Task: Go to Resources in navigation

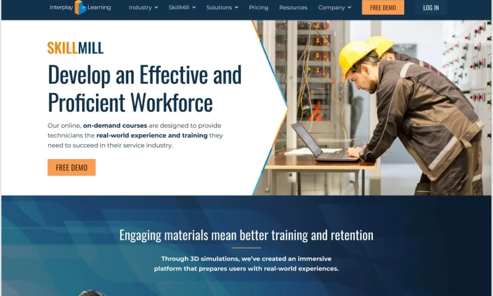Action: (293, 7)
